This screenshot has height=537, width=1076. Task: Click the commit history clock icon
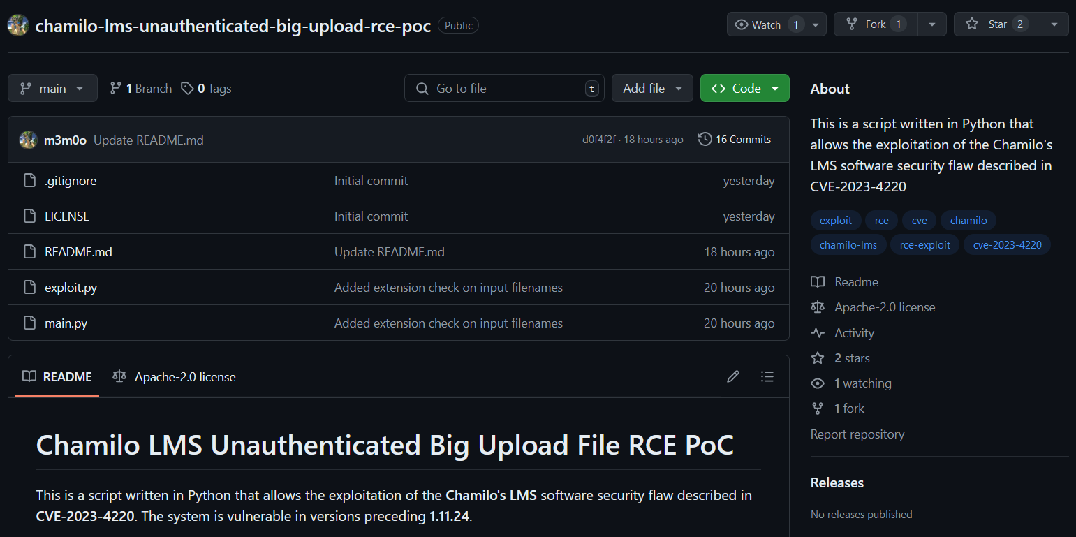click(705, 139)
